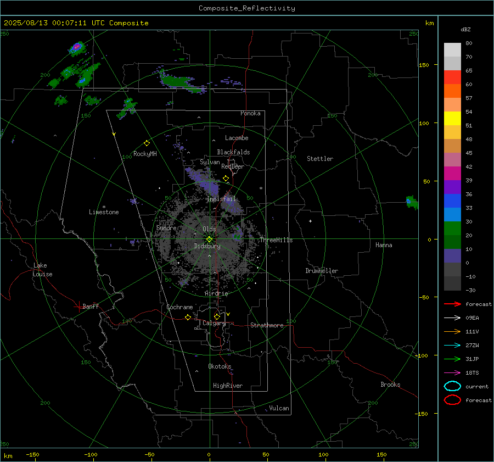The image size is (494, 462).
Task: Click the Composite_Reflectivity title
Action: coord(247,8)
